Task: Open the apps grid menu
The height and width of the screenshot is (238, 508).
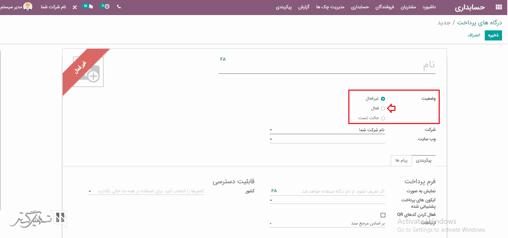Action: tap(498, 7)
